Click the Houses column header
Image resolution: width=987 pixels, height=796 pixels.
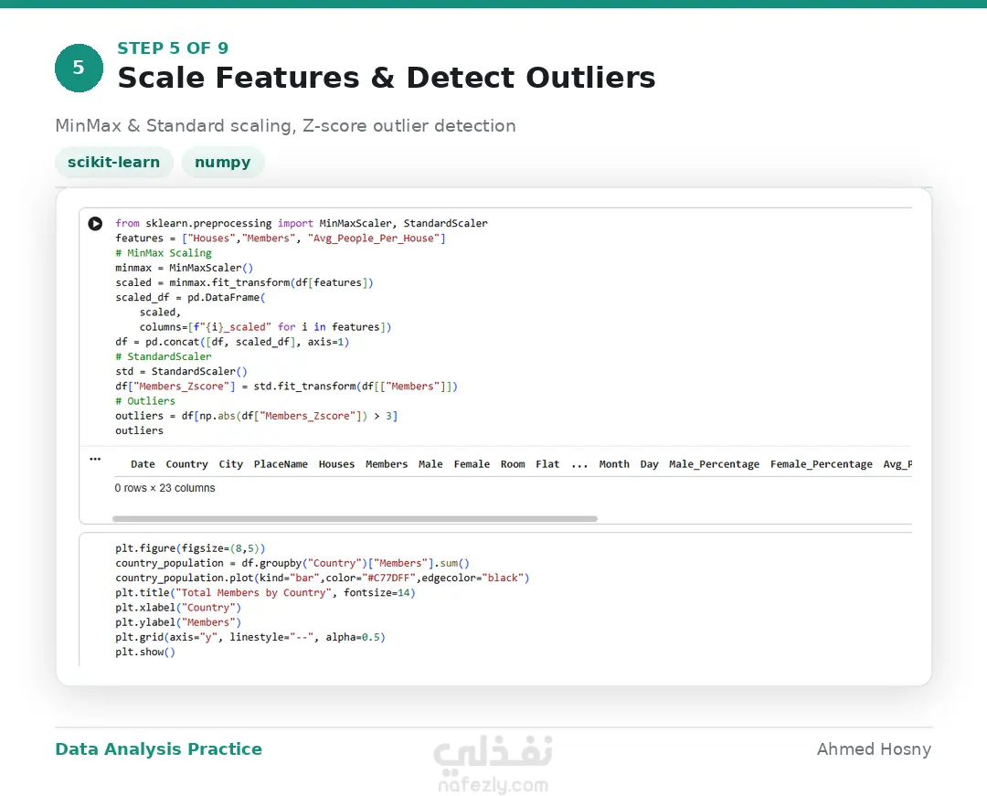tap(336, 464)
